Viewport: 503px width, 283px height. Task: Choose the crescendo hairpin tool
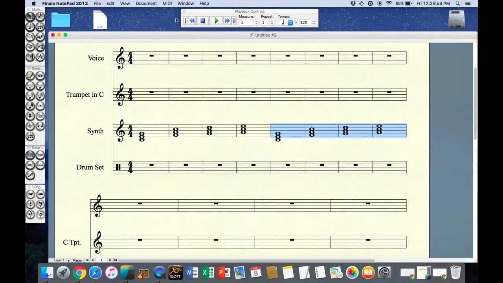(x=30, y=165)
